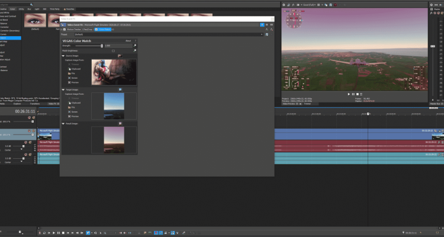Switch to the Trimmer tab

[307, 104]
